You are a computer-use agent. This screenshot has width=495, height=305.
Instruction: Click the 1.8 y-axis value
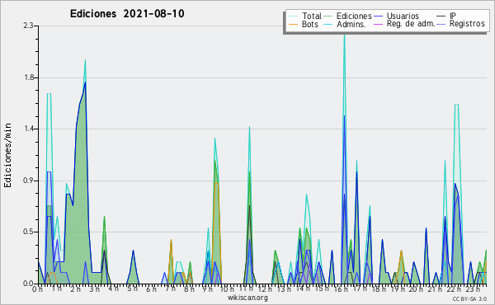[x=29, y=78]
